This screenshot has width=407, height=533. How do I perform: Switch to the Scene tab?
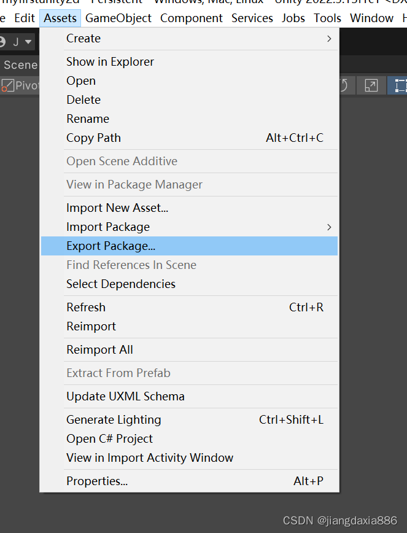tap(20, 65)
